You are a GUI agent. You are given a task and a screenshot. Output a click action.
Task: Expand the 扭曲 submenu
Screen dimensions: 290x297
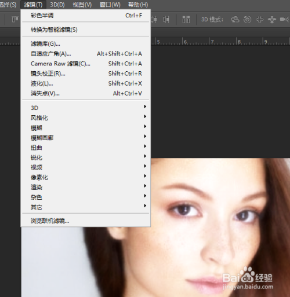tap(86, 148)
